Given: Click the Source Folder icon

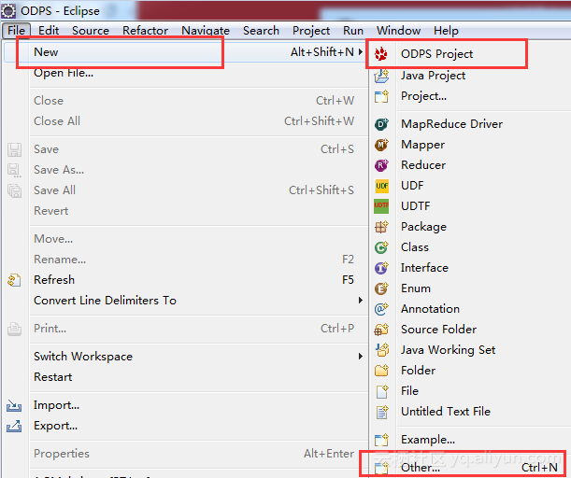Looking at the screenshot, I should coord(381,330).
